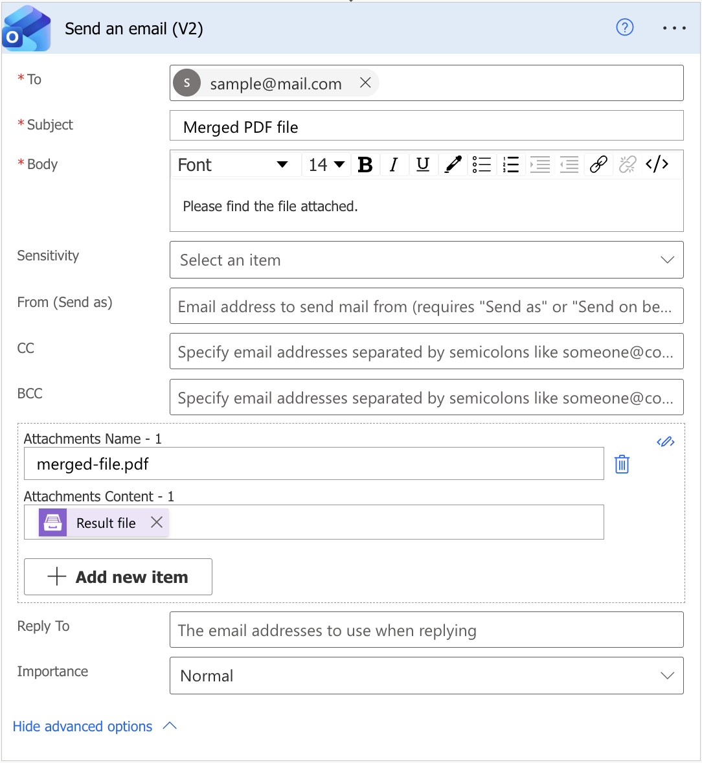Click the To recipients field
Image resolution: width=702 pixels, height=763 pixels.
pyautogui.click(x=427, y=83)
